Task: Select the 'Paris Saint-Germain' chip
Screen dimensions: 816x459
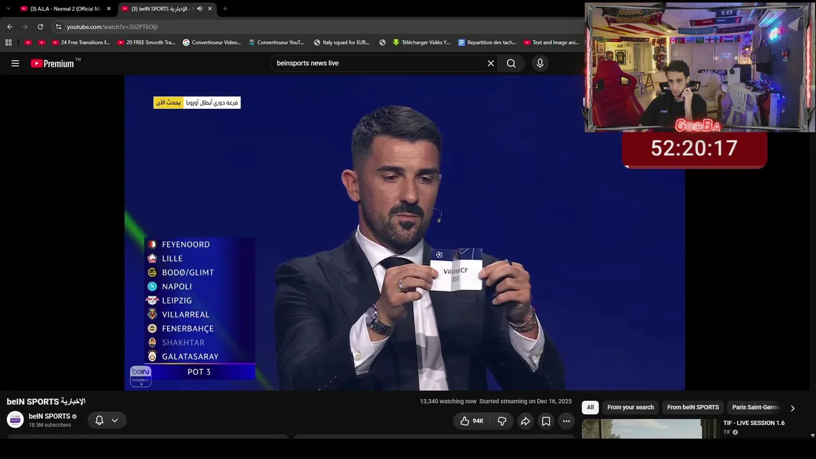Action: click(755, 407)
